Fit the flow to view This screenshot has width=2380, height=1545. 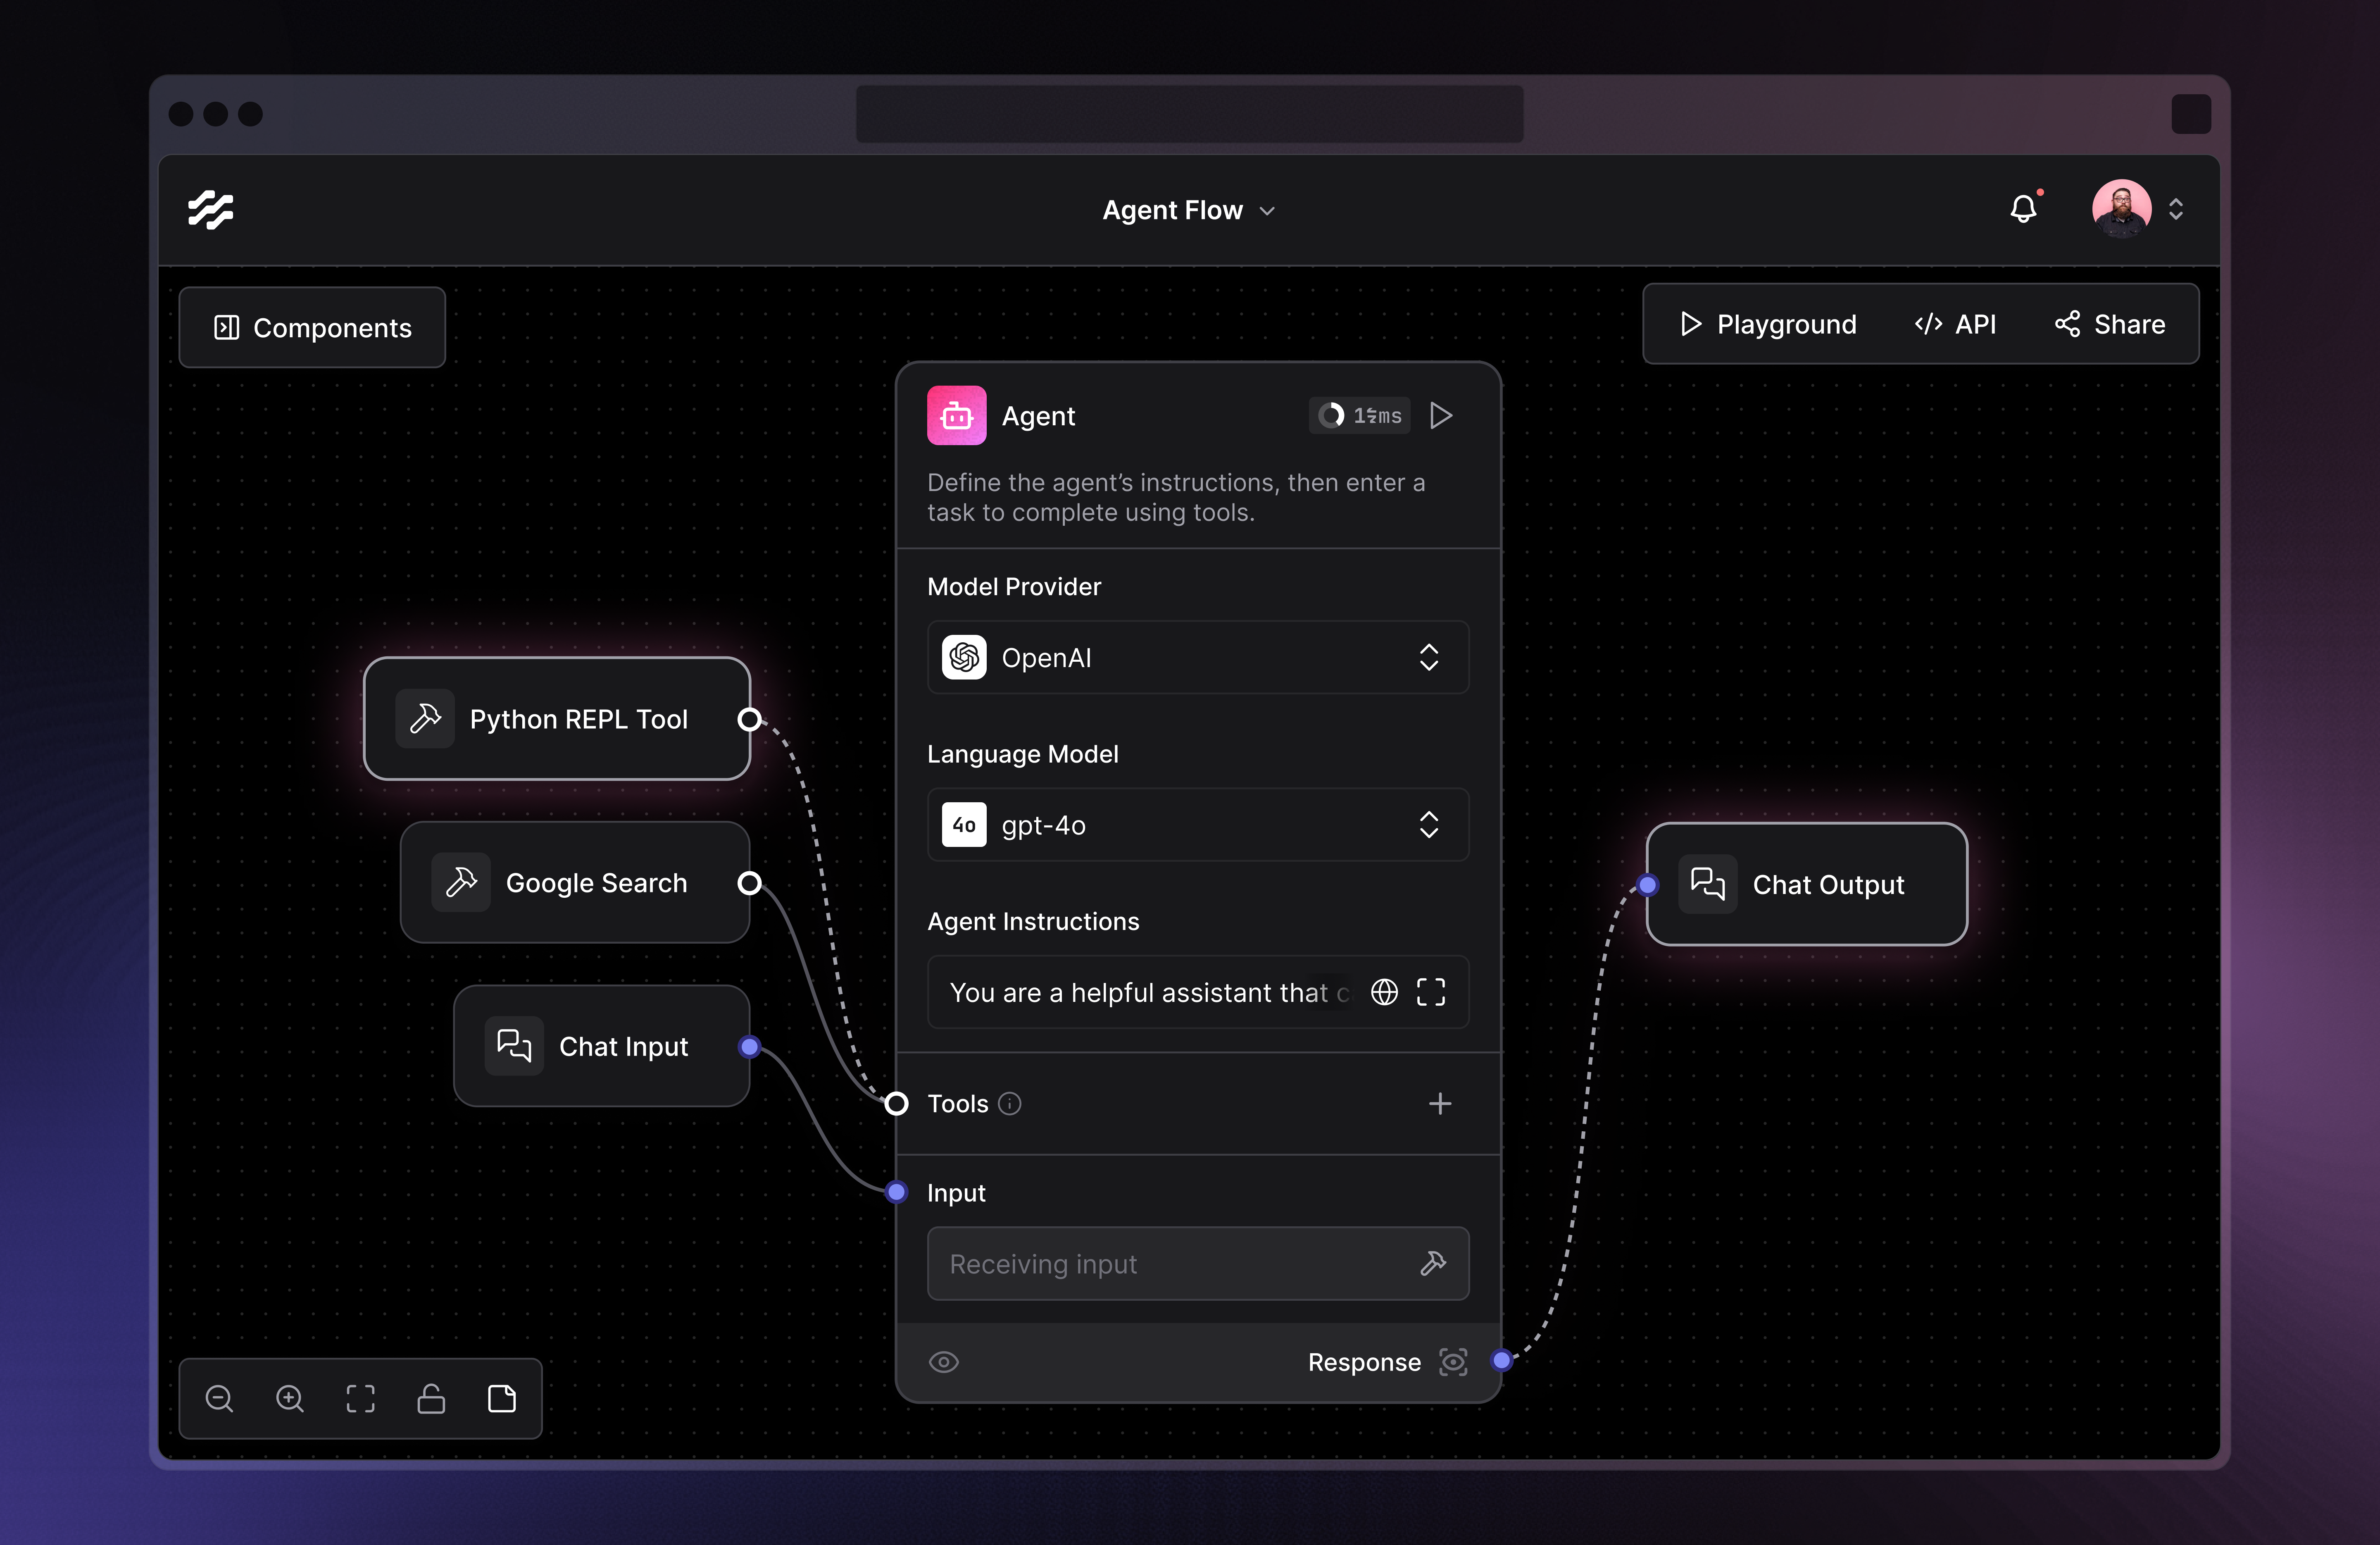pos(360,1398)
